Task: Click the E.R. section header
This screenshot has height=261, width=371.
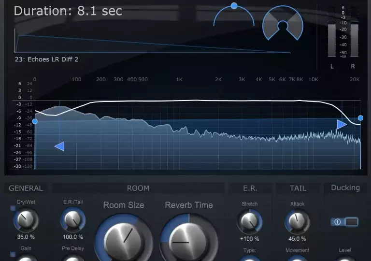Action: point(250,188)
